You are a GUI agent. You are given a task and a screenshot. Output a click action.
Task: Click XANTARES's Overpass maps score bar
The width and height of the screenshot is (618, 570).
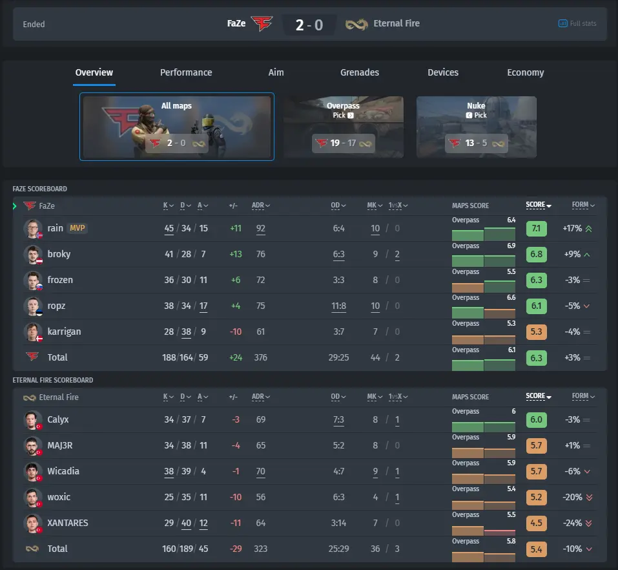(468, 531)
